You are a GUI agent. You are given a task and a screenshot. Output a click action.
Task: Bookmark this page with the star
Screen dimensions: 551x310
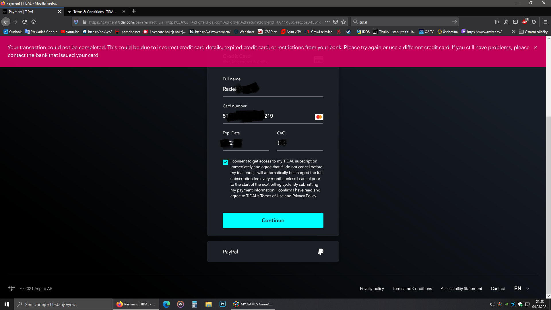344,22
